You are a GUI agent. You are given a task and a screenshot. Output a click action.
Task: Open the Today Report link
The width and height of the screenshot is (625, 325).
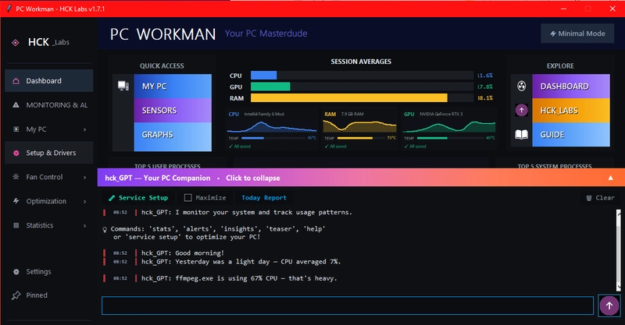(x=263, y=198)
